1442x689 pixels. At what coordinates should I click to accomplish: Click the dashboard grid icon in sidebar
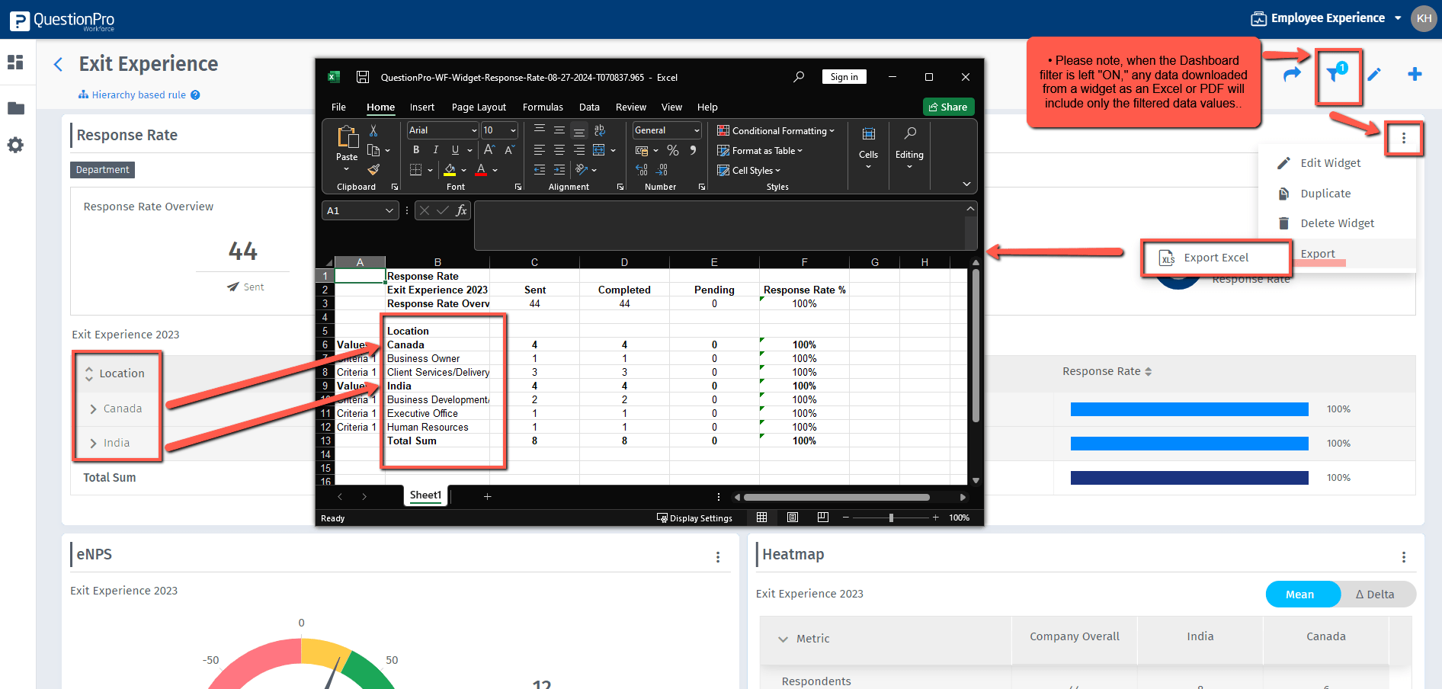(16, 62)
